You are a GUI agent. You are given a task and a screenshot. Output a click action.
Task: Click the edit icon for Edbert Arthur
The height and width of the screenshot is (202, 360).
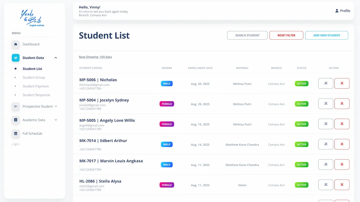coord(326,144)
